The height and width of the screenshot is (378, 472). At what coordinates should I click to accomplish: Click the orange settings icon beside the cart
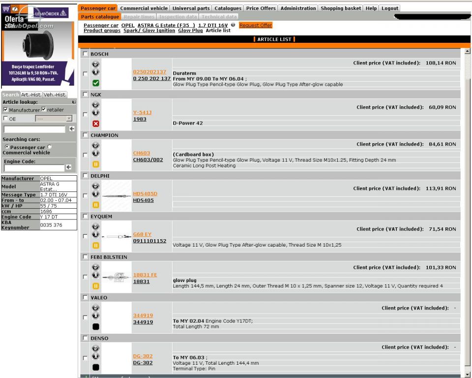click(15, 9)
